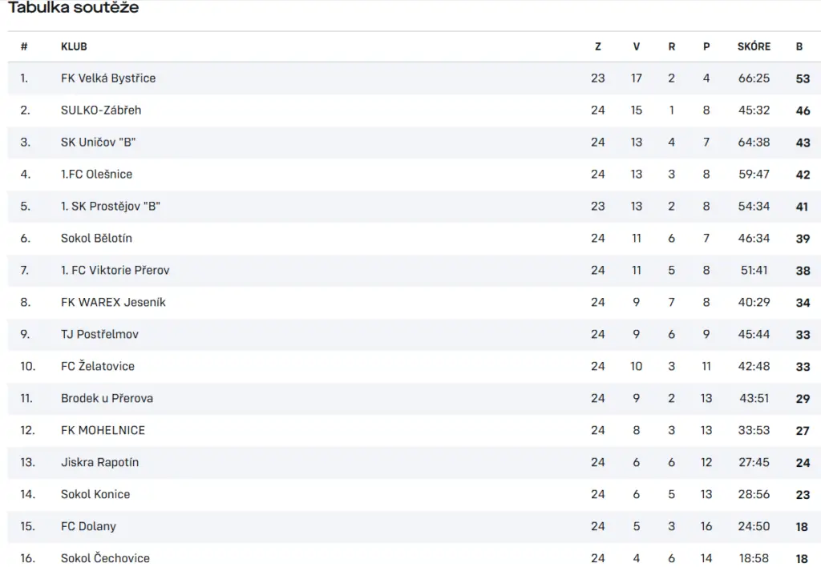Open 1. SK Prostějov "B" link
The width and height of the screenshot is (821, 579).
(x=111, y=207)
